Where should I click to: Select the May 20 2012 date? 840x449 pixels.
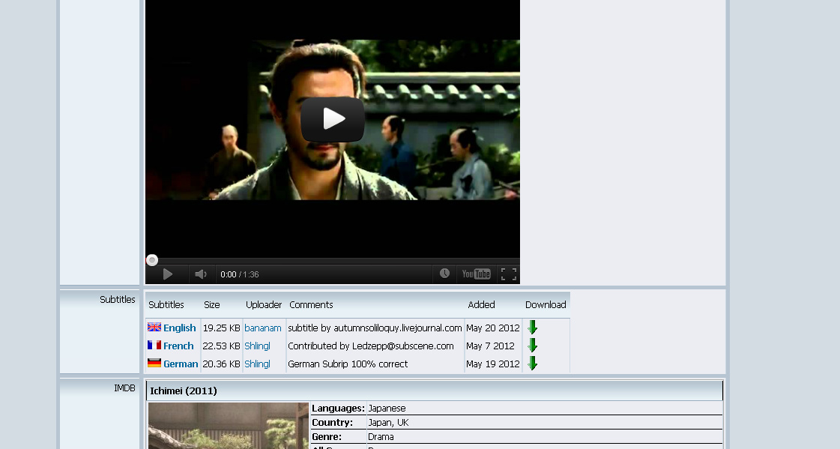493,328
